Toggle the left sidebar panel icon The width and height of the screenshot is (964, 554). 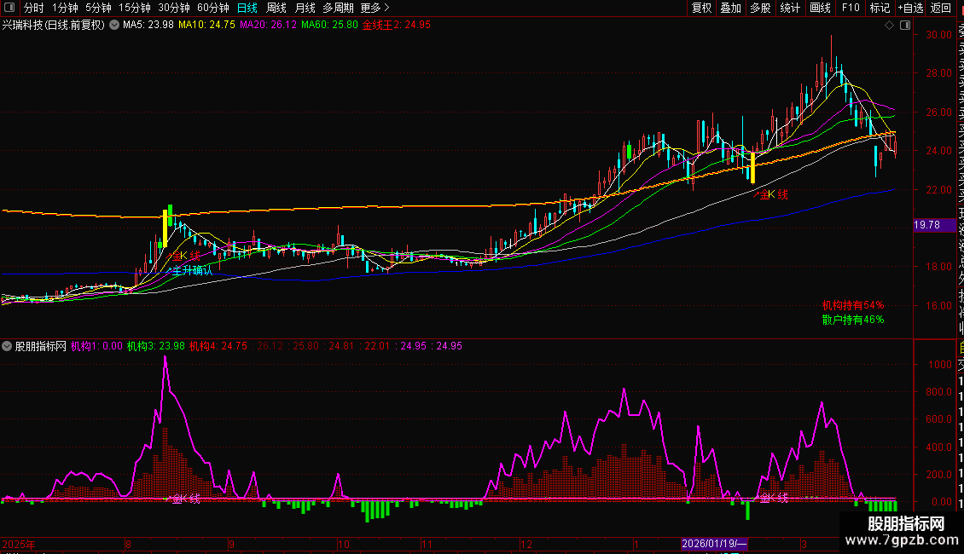point(9,8)
